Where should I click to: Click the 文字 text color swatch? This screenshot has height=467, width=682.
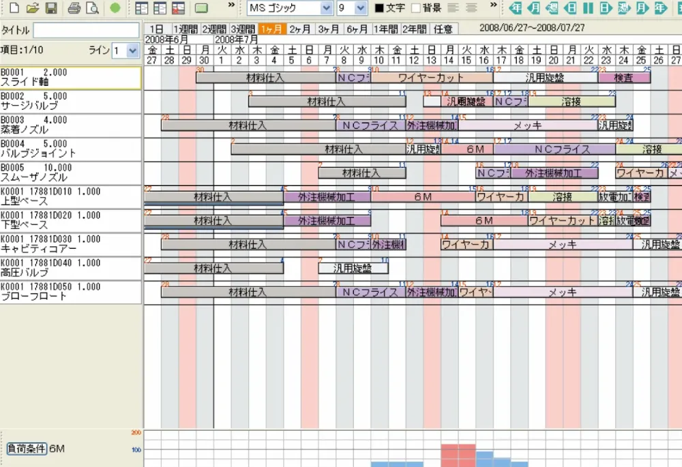pos(380,8)
